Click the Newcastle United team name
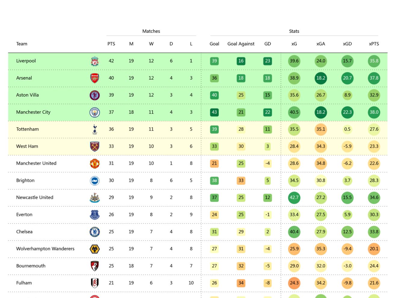The image size is (398, 298). click(35, 198)
